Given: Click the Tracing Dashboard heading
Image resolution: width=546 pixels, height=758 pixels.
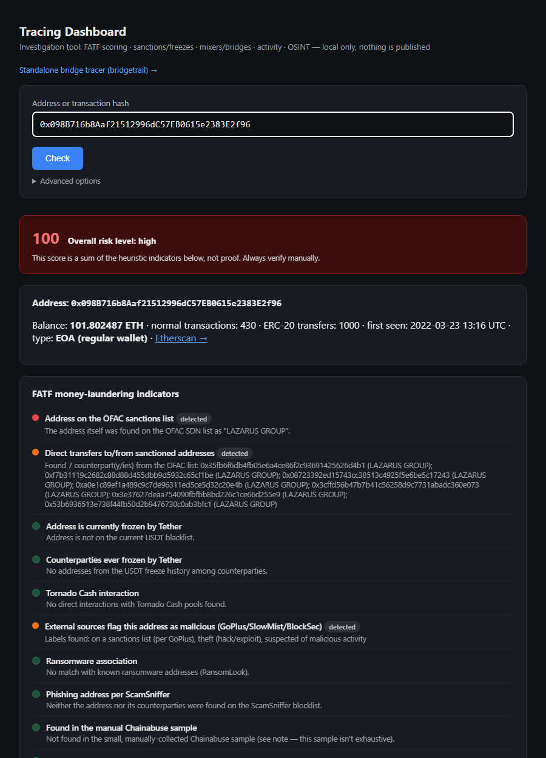Looking at the screenshot, I should (x=73, y=32).
